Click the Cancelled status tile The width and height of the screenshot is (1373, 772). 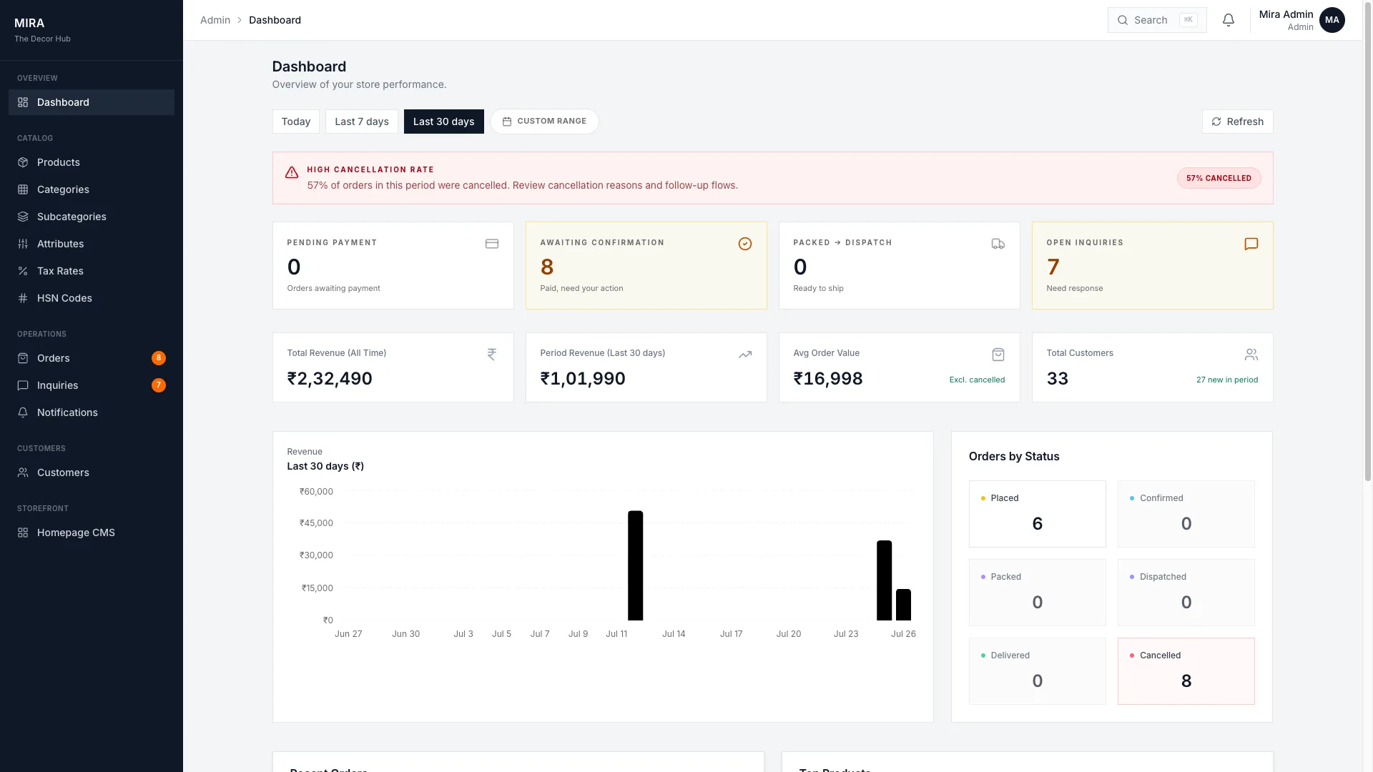point(1186,670)
